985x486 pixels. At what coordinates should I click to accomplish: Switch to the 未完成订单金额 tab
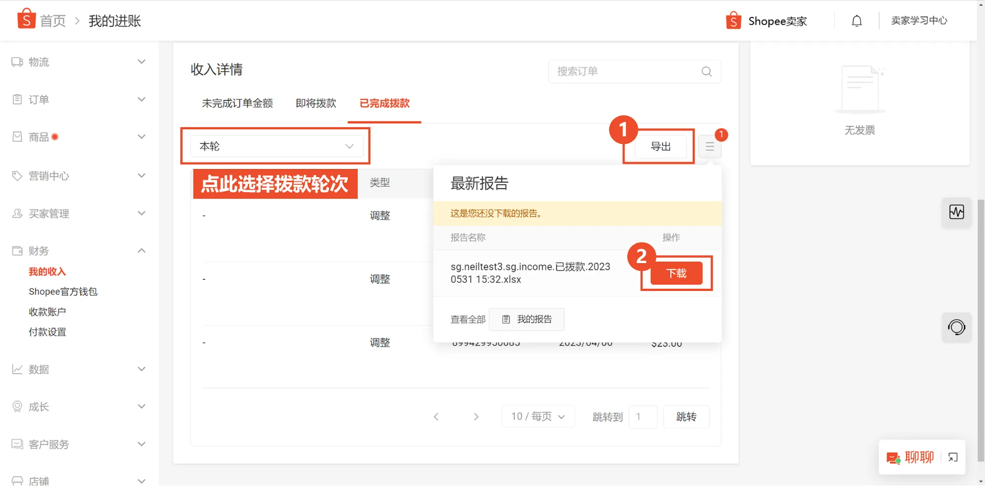(x=237, y=104)
